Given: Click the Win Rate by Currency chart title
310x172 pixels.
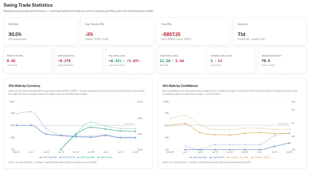Looking at the screenshot, I should pyautogui.click(x=24, y=86).
